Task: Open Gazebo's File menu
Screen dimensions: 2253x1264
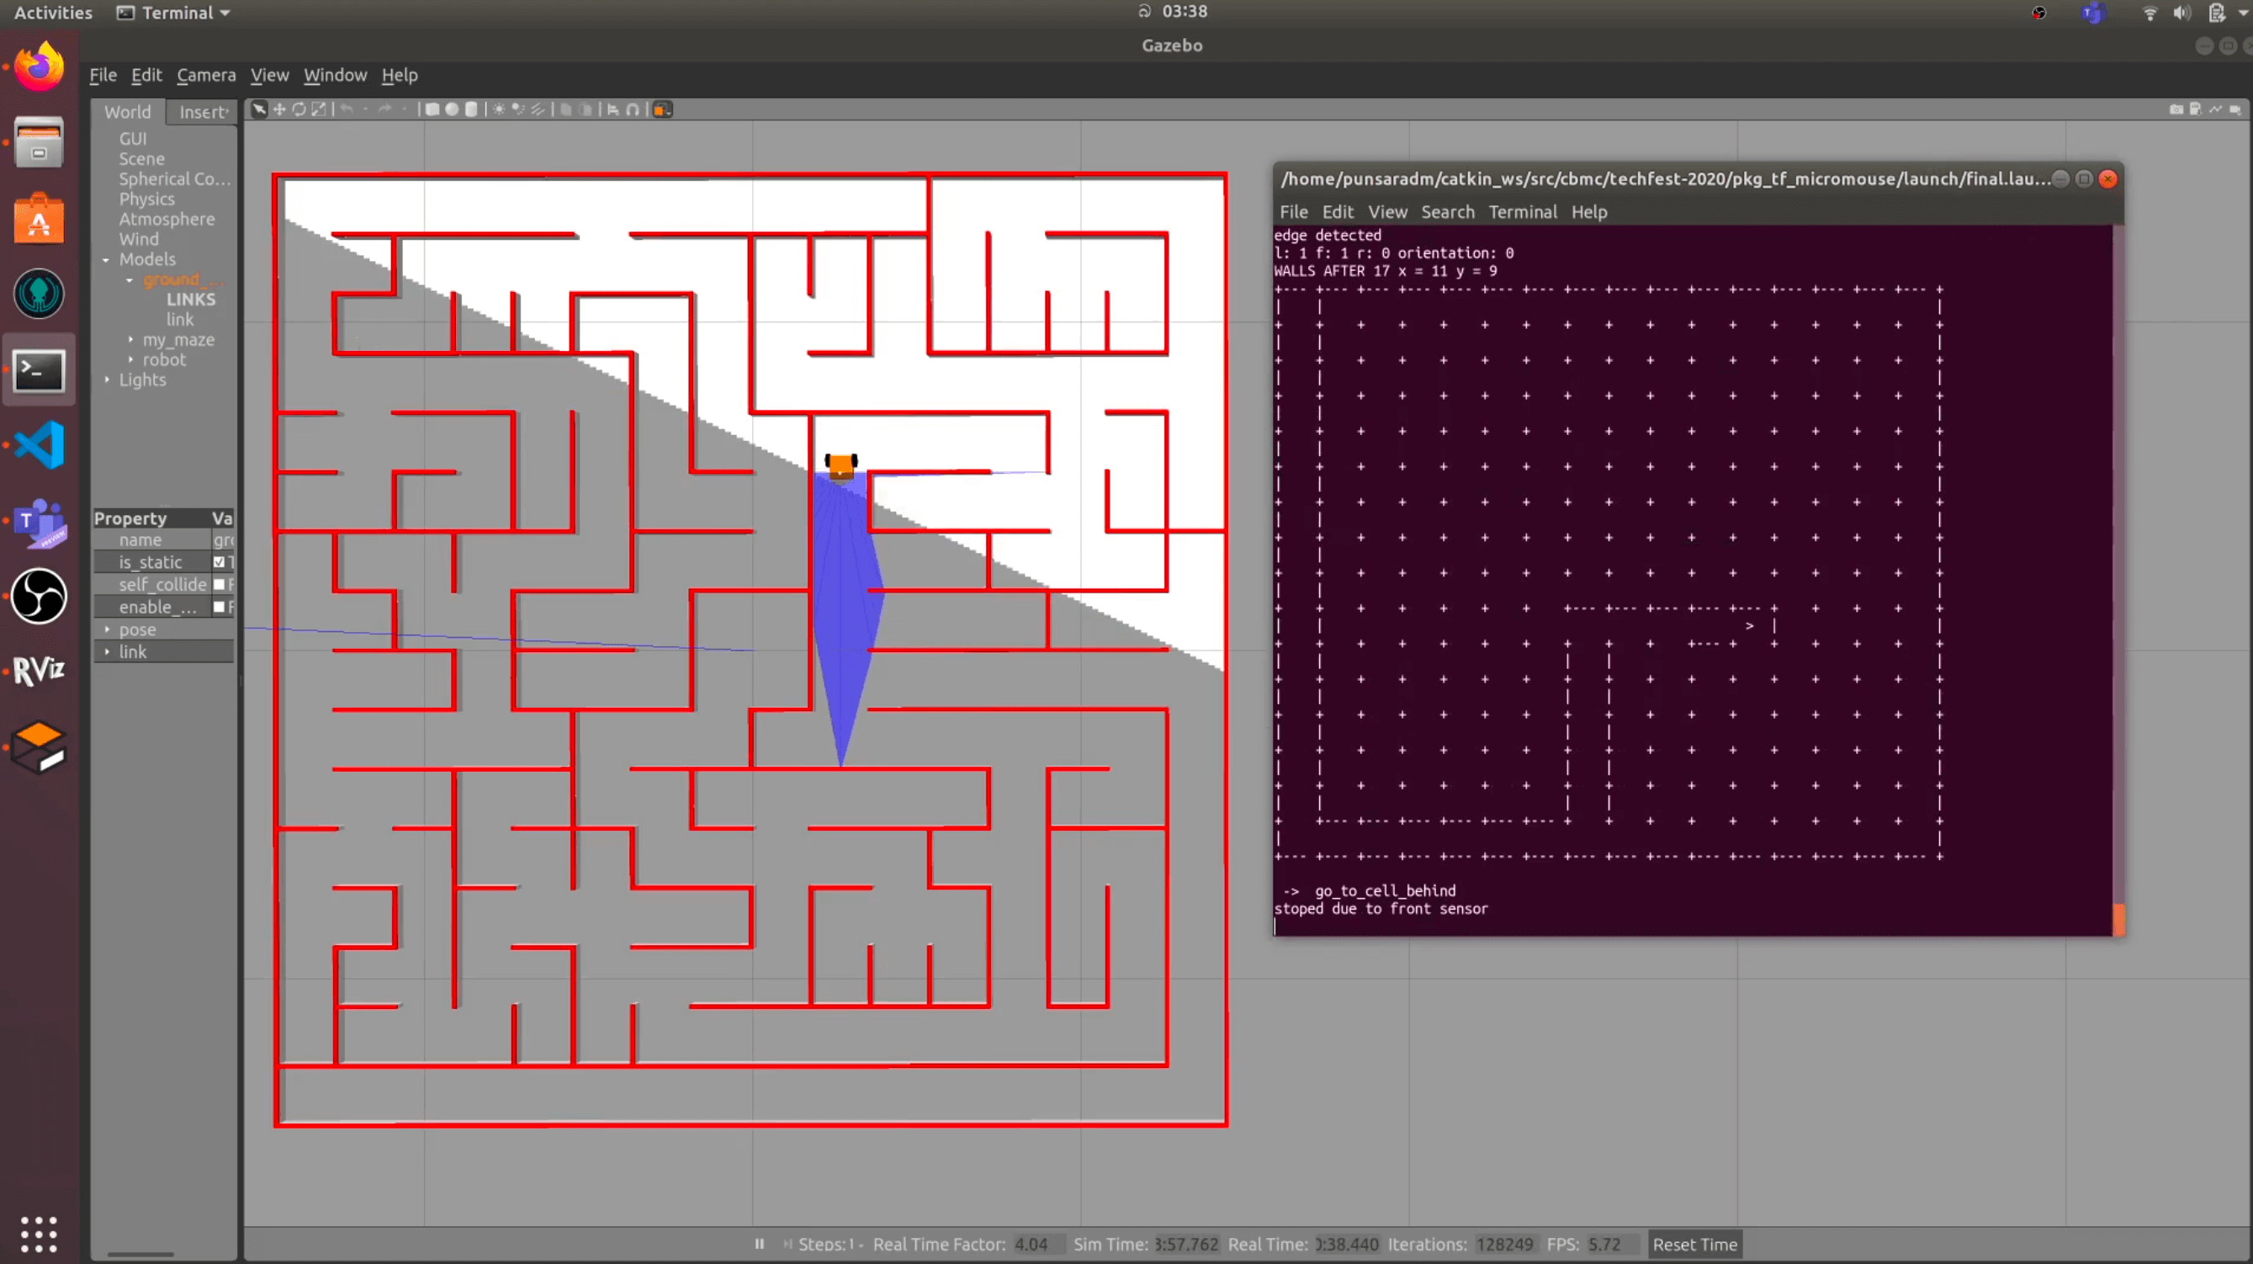Action: coord(103,75)
